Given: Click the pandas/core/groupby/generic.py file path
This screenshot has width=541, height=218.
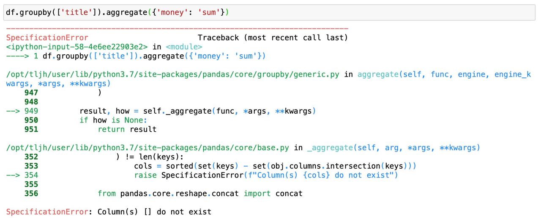Looking at the screenshot, I should pyautogui.click(x=173, y=74).
